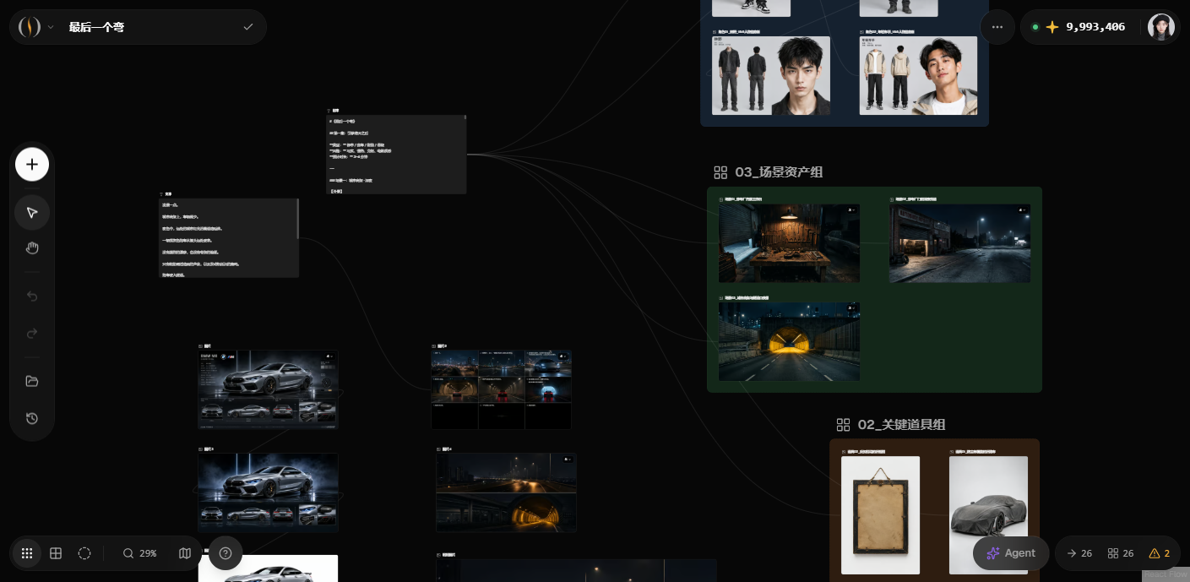Image resolution: width=1190 pixels, height=582 pixels.
Task: Click the undo arrow
Action: pos(32,296)
